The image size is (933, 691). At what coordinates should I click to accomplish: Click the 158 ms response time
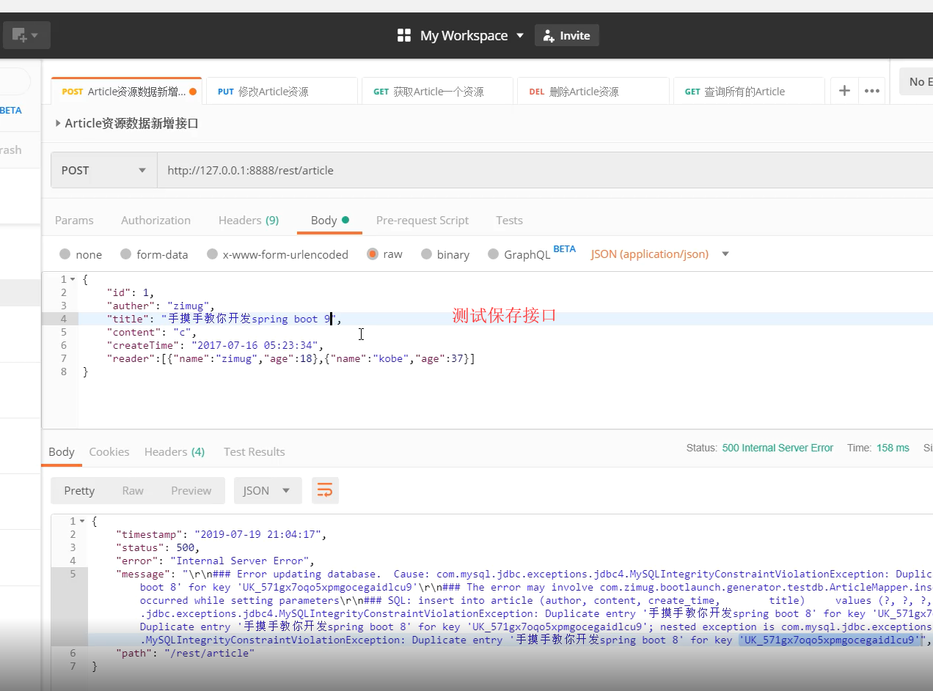(893, 448)
